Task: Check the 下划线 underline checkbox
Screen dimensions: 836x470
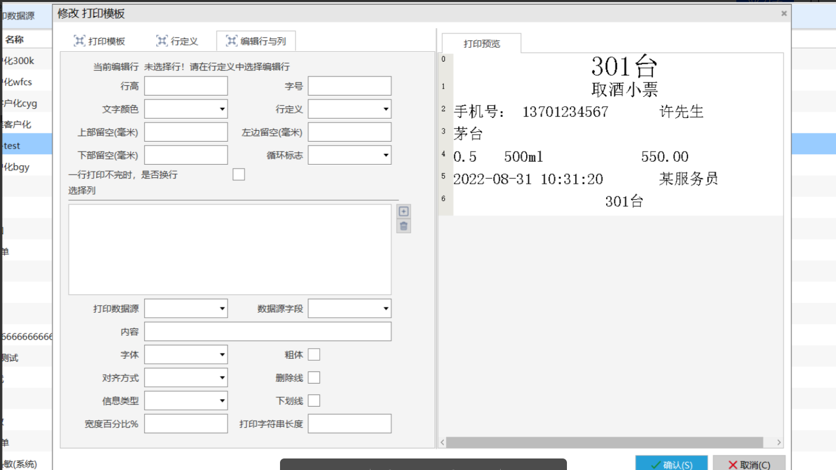Action: click(314, 401)
